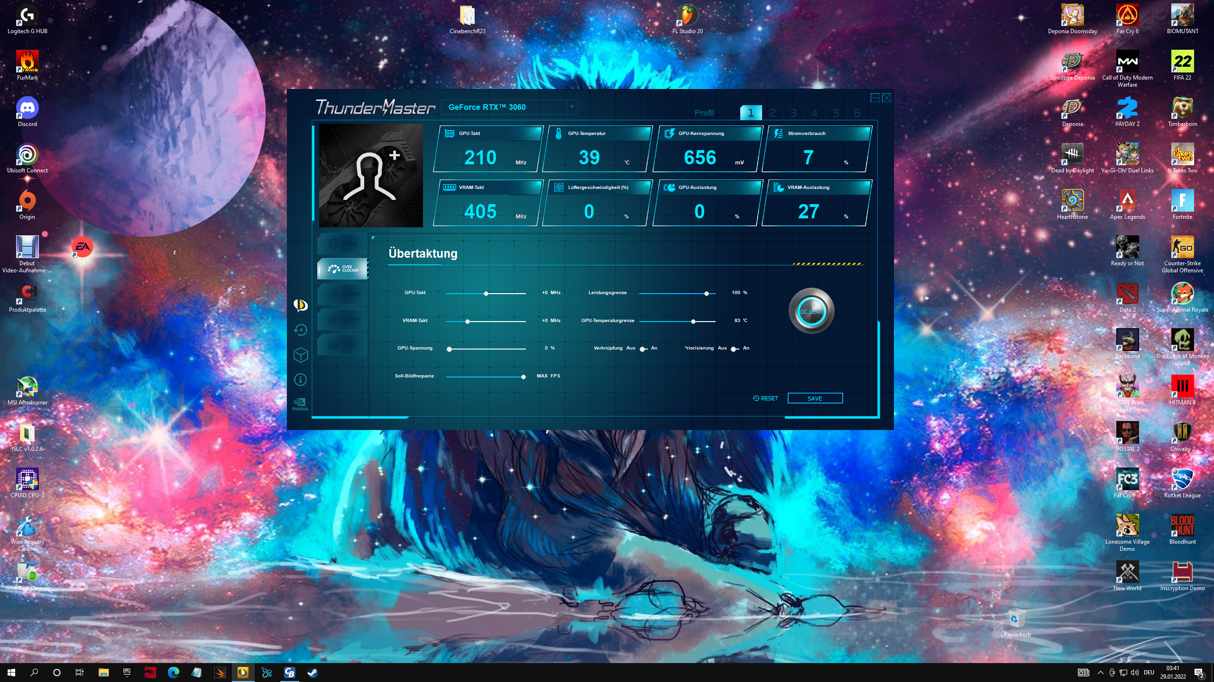The width and height of the screenshot is (1214, 682).
Task: Click the graphics card profile image
Action: [371, 175]
